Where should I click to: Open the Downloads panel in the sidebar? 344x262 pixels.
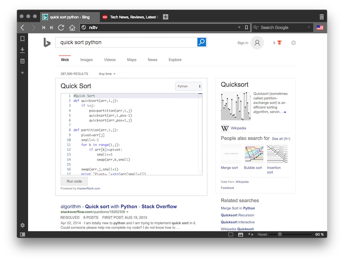point(22,50)
